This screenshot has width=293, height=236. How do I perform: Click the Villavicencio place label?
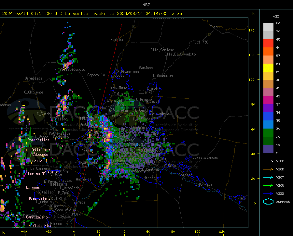click(72, 70)
